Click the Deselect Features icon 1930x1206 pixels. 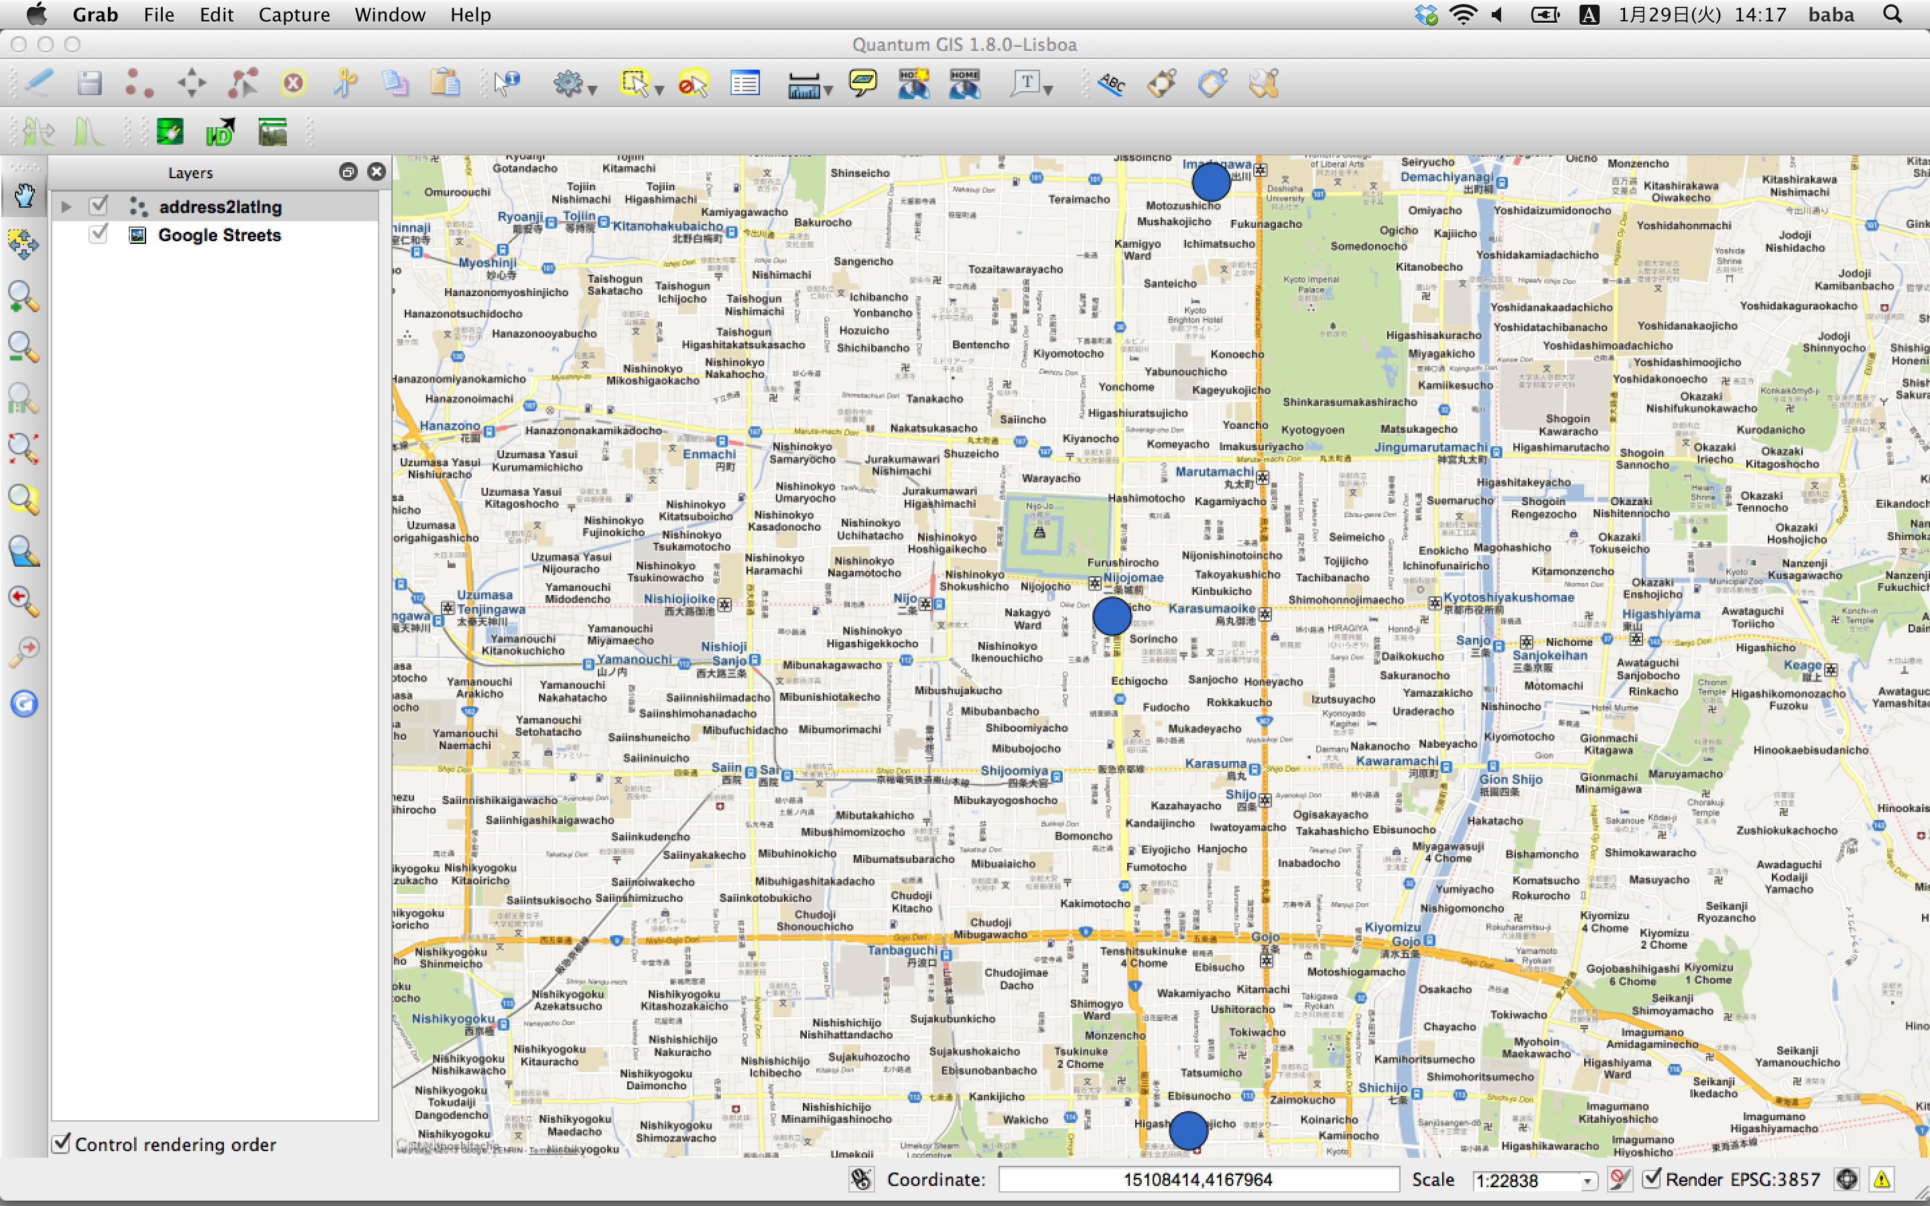click(x=692, y=83)
